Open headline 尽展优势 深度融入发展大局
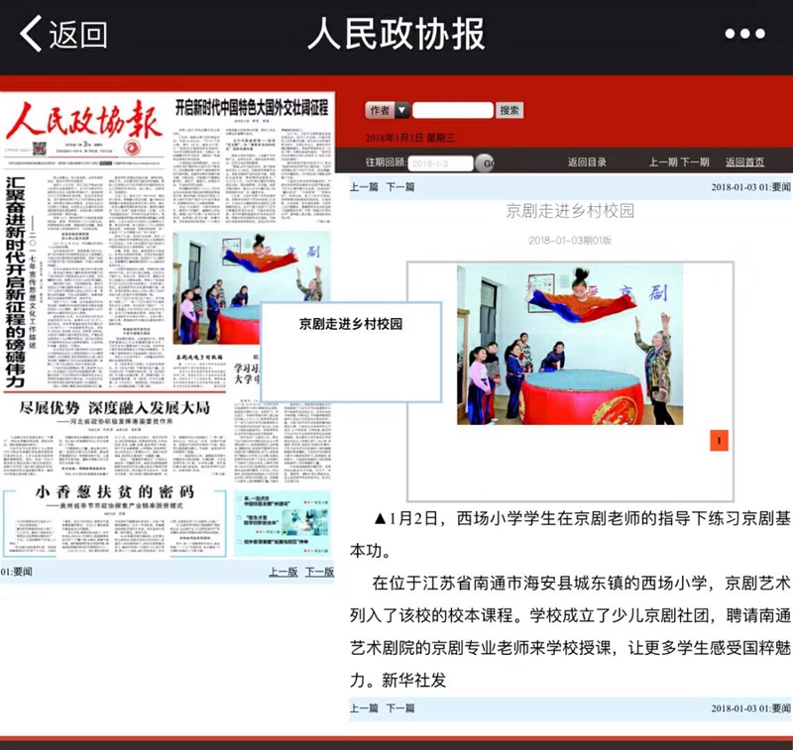793x750 pixels. (114, 408)
